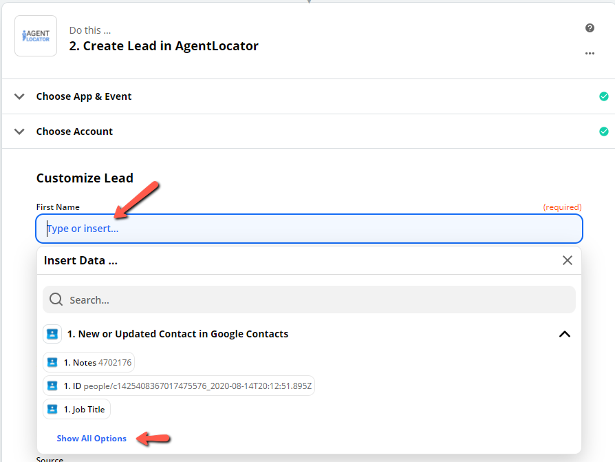Click the green checkmark beside Choose Account
This screenshot has width=615, height=462.
(603, 132)
